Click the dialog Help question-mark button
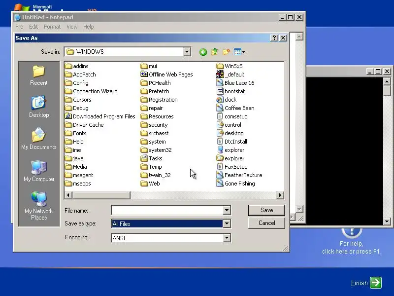This screenshot has height=296, width=394. pos(274,38)
